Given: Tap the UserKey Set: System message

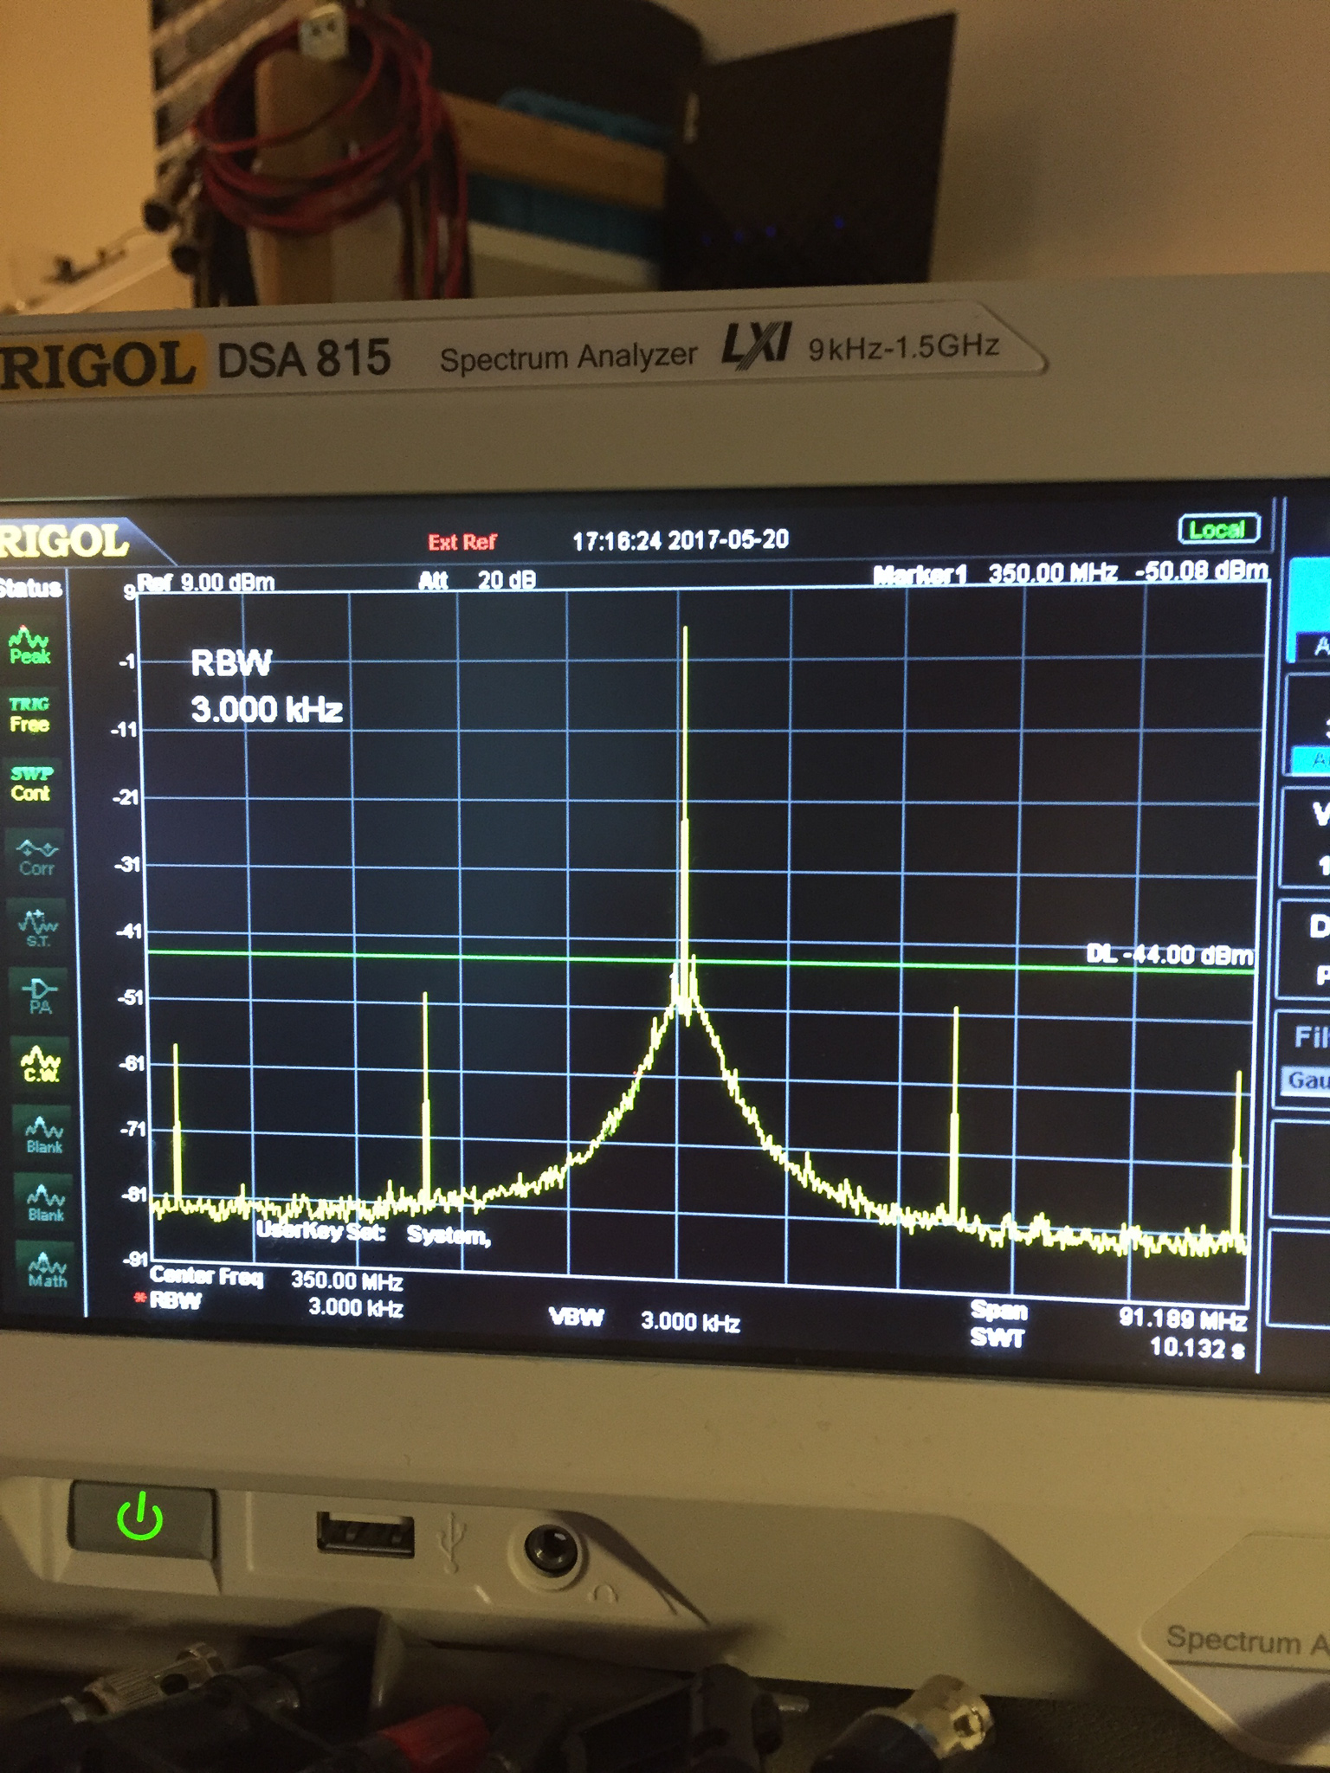Looking at the screenshot, I should (x=374, y=1233).
